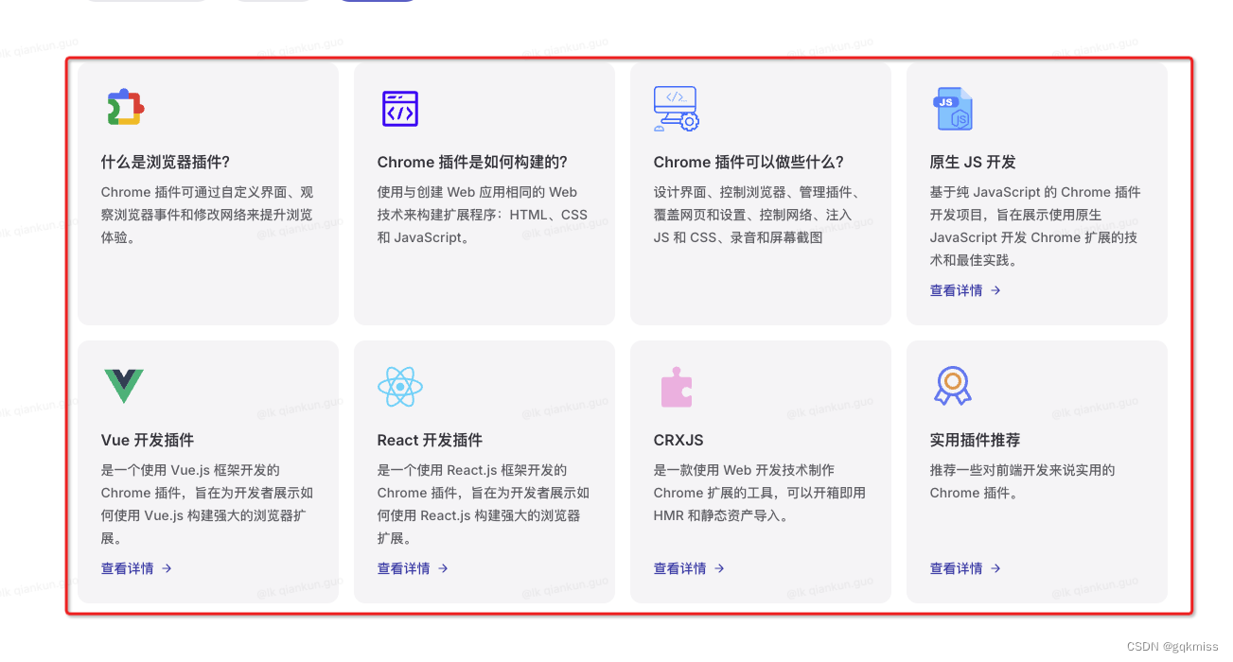Select the React 开发插件 heading
Viewport: 1233px width, 662px height.
coord(430,440)
